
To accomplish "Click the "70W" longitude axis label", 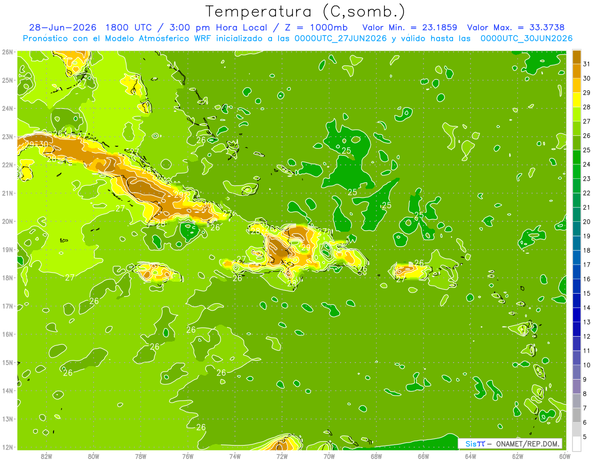I will pyautogui.click(x=329, y=456).
